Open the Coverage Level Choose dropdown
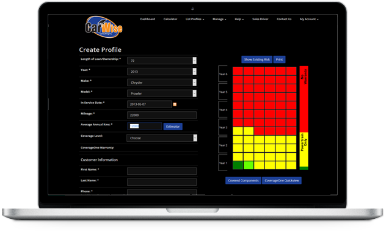The width and height of the screenshot is (386, 231). point(162,138)
